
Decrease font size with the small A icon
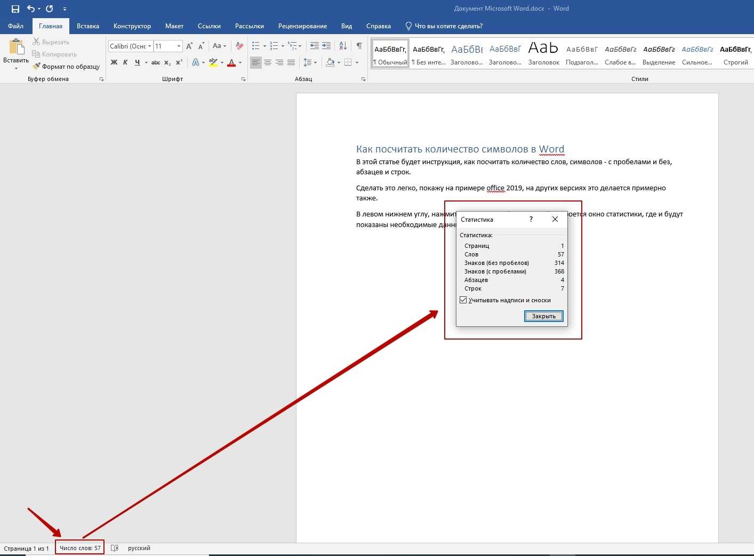click(201, 46)
